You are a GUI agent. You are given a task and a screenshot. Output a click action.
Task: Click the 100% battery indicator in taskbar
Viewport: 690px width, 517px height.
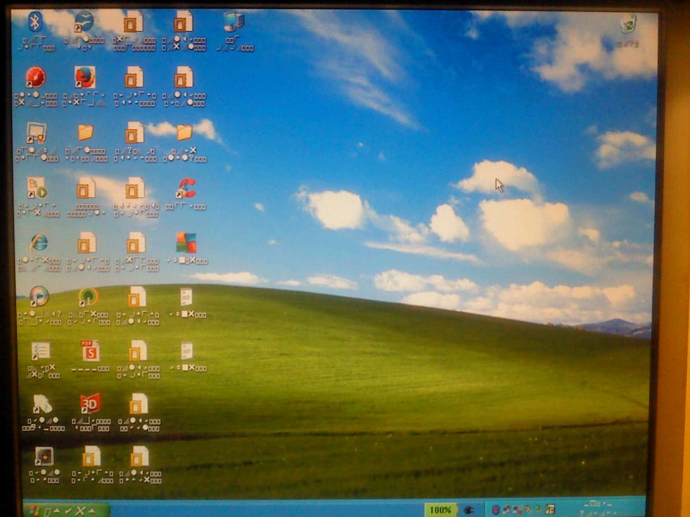(x=440, y=510)
